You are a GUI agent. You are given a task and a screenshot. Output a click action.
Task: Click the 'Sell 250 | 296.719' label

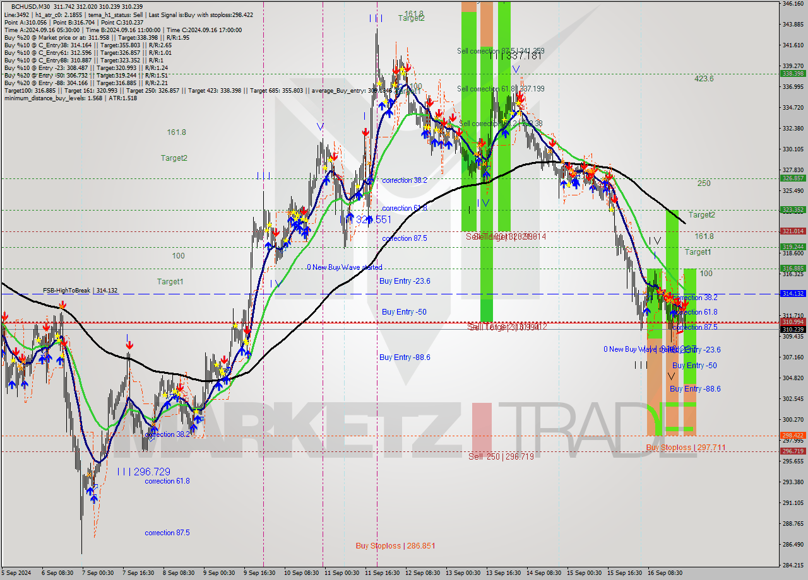(x=501, y=456)
